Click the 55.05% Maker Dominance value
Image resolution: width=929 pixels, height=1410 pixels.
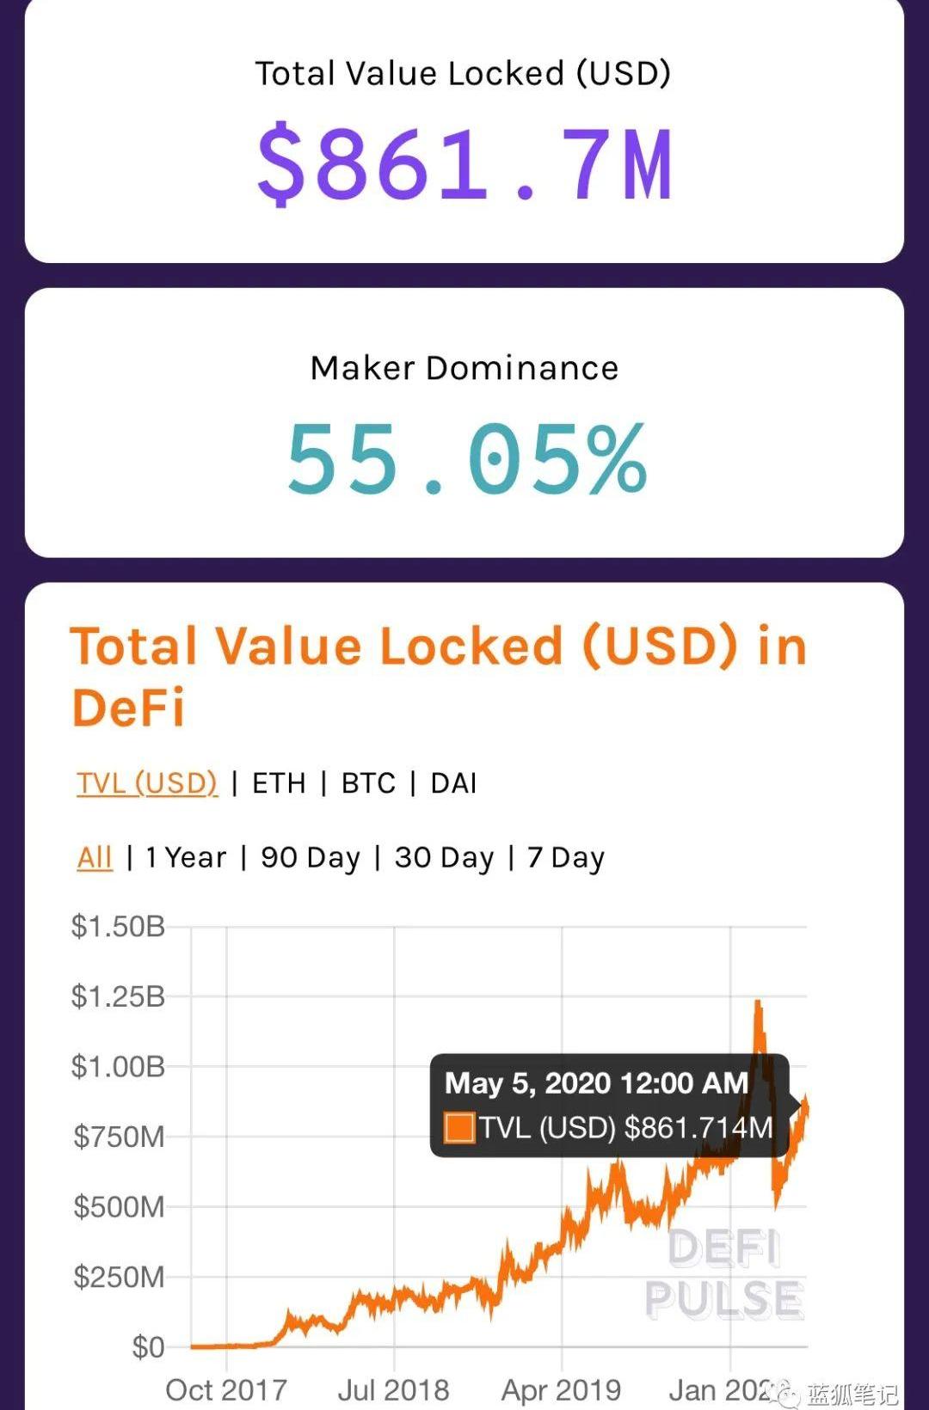click(465, 459)
